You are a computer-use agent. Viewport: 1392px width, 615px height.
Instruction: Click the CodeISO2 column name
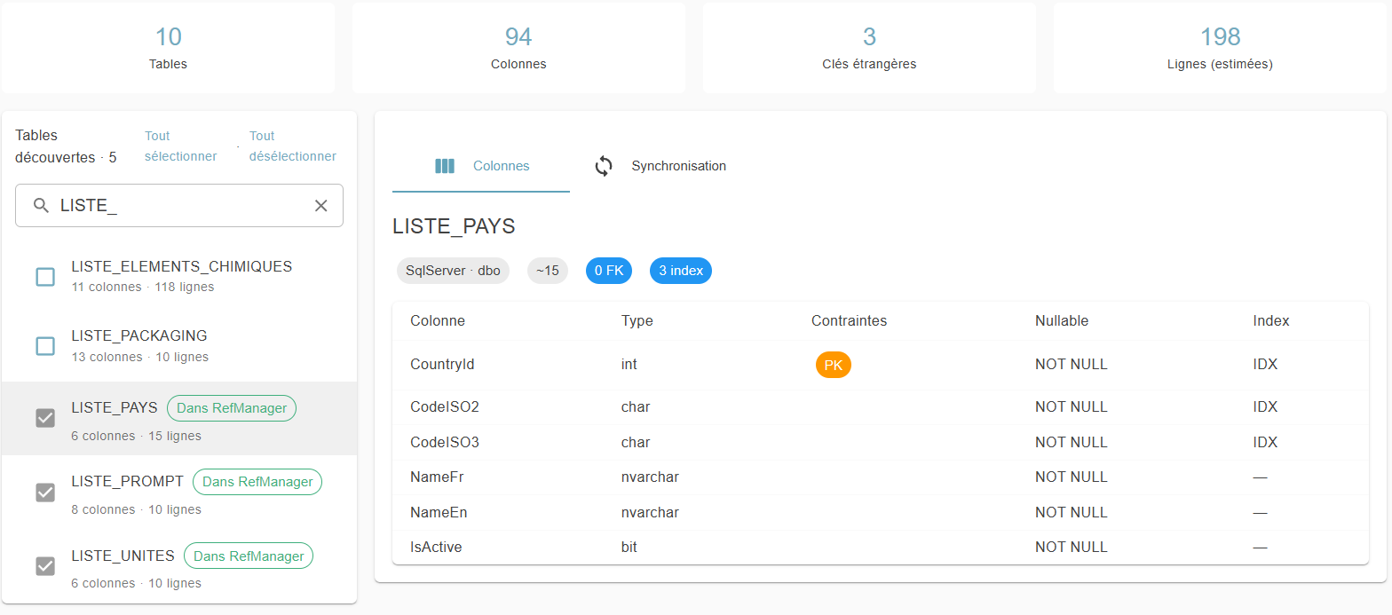445,406
